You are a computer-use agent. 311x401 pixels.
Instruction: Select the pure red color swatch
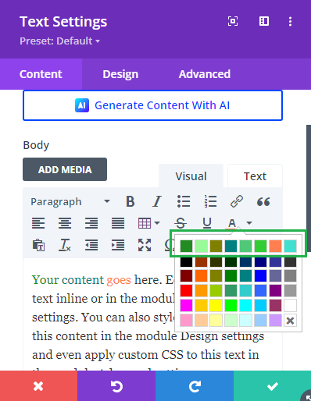click(186, 290)
